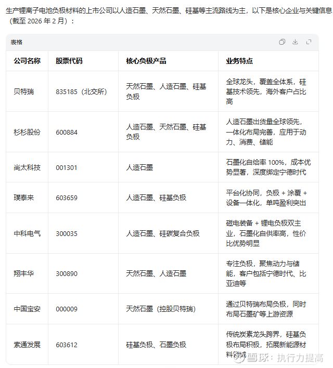The image size is (333, 368).
Task: Select the stock code 000009
Action: coord(67,309)
